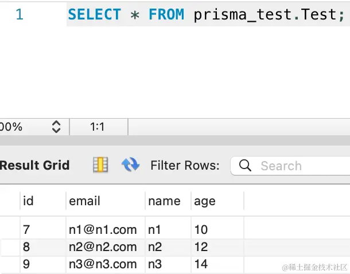Viewport: 350px width, 274px height.
Task: Select the cell with id 7
Action: pyautogui.click(x=43, y=230)
